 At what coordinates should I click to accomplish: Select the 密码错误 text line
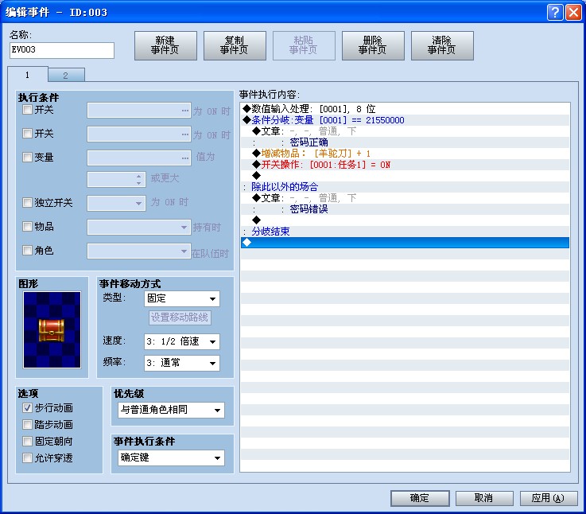click(x=406, y=209)
